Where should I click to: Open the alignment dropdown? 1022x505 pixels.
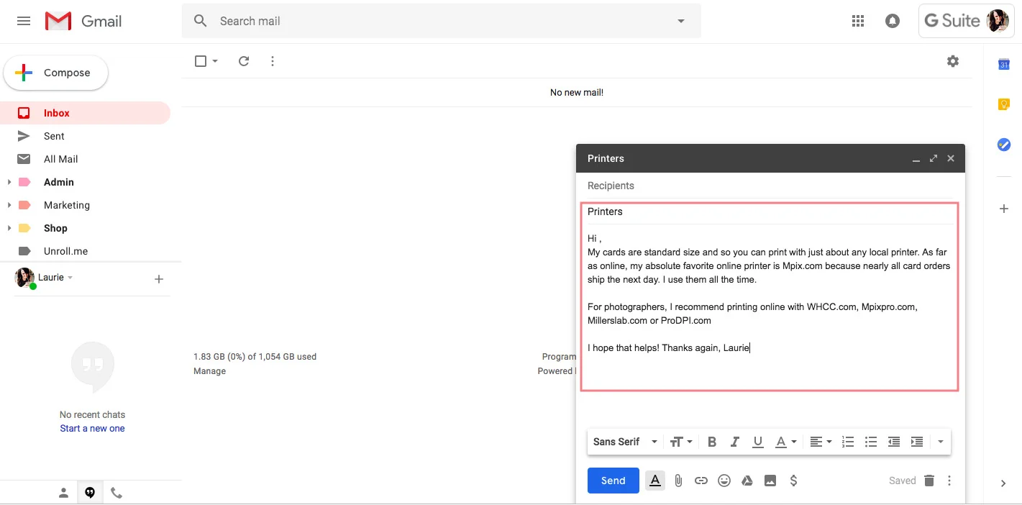click(x=821, y=442)
